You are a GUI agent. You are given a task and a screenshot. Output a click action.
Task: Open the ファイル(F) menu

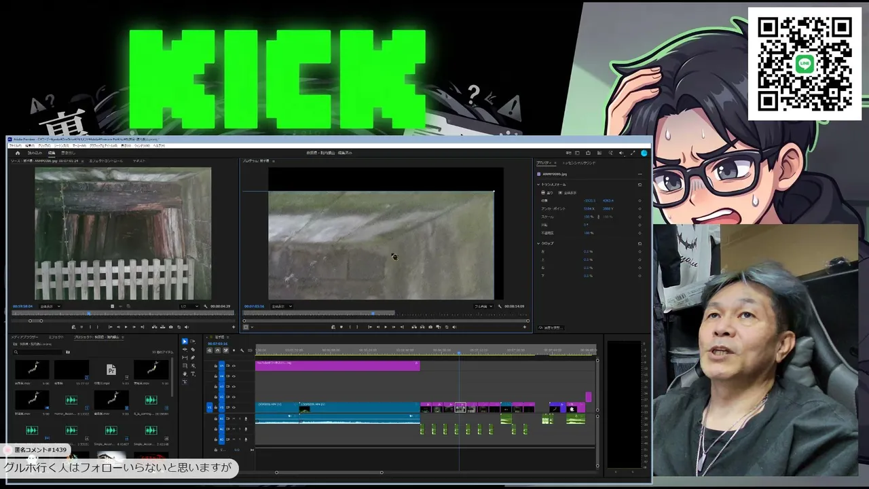[15, 145]
